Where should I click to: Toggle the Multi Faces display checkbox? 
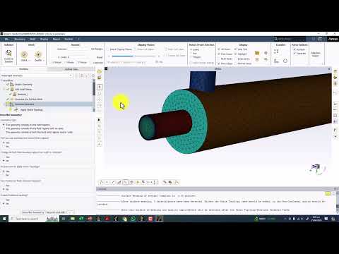[x=219, y=59]
